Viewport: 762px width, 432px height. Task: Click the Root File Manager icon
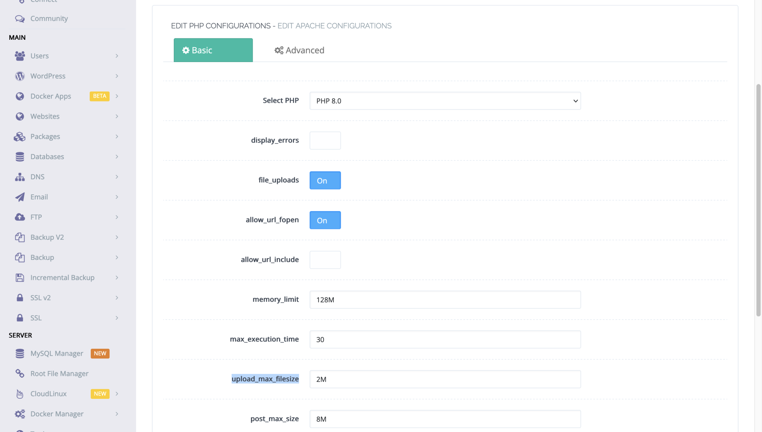pyautogui.click(x=20, y=373)
